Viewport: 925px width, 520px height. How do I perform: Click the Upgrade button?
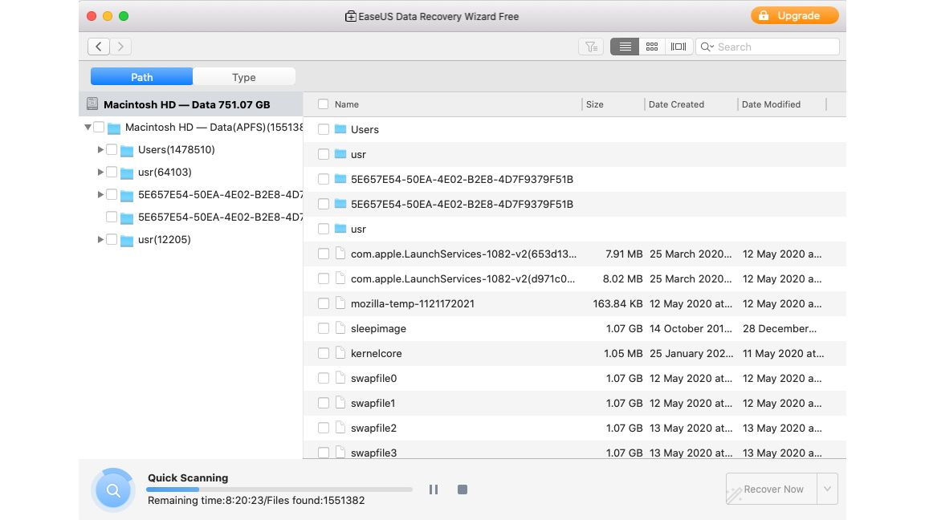click(x=794, y=14)
